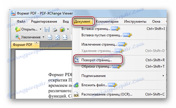Click PRO key badge next to Вставка страниц
This screenshot has height=108, width=176.
pyautogui.click(x=115, y=29)
